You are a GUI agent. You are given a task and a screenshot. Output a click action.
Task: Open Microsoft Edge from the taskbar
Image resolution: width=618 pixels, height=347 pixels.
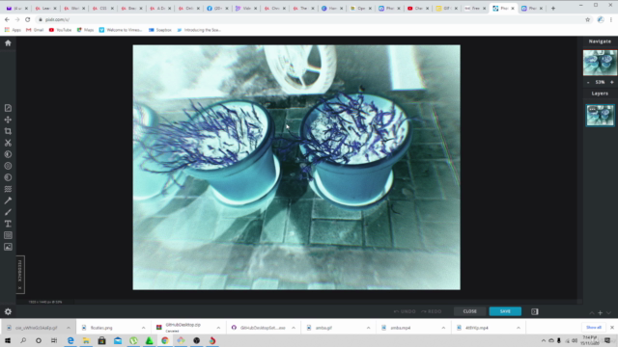(70, 340)
